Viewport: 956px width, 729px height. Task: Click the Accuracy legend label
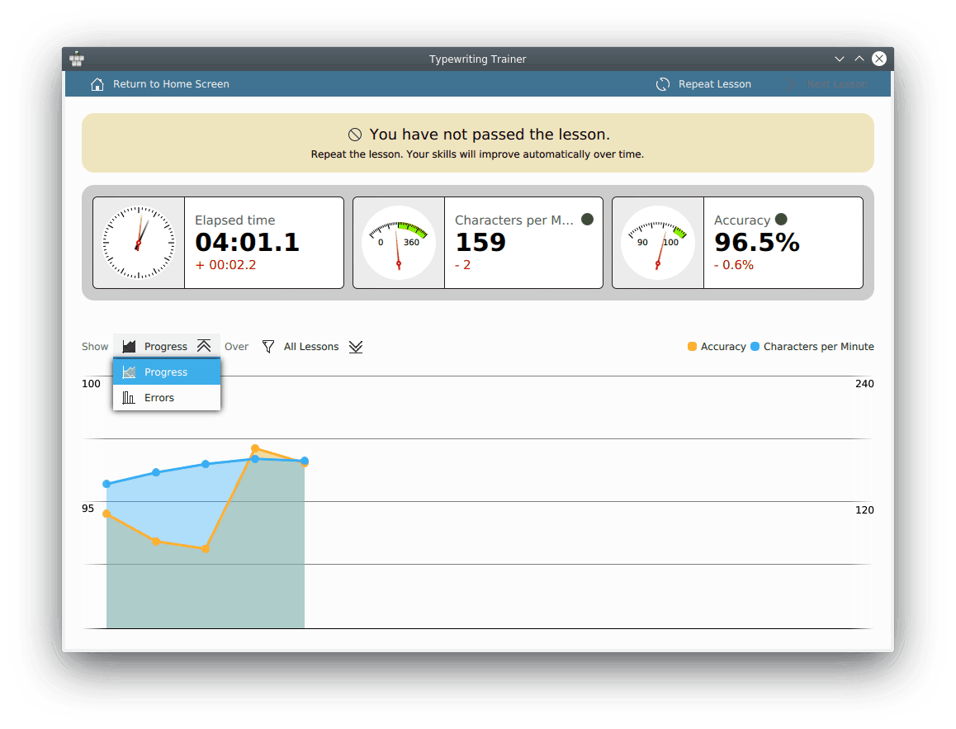click(723, 346)
